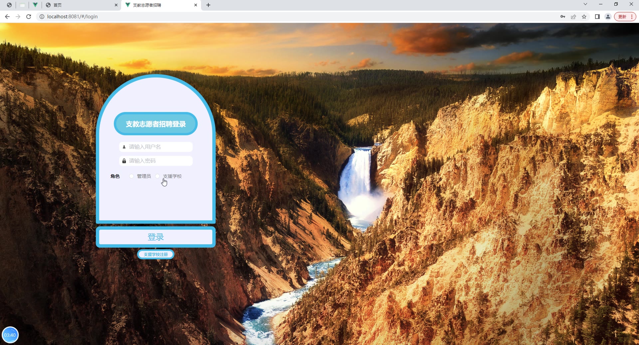Select the first pinned globe tab

click(x=9, y=5)
